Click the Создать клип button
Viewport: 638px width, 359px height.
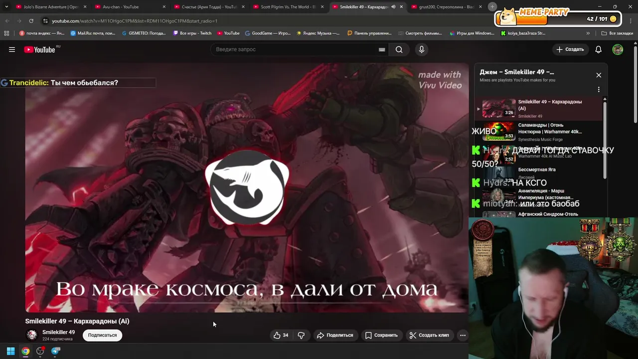click(x=429, y=335)
